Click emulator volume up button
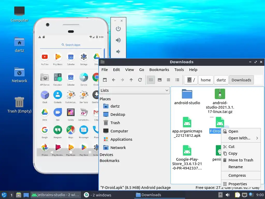 (118, 40)
